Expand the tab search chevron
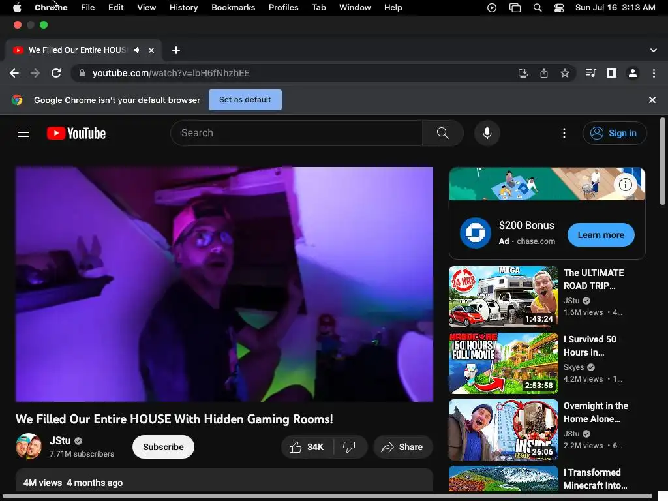This screenshot has height=501, width=668. (x=654, y=50)
